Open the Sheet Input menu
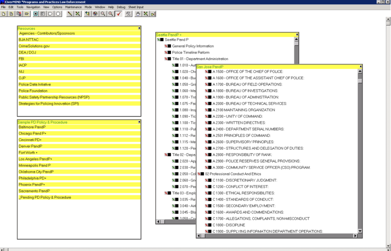Image resolution: width=391 pixels, height=251 pixels. pyautogui.click(x=136, y=7)
